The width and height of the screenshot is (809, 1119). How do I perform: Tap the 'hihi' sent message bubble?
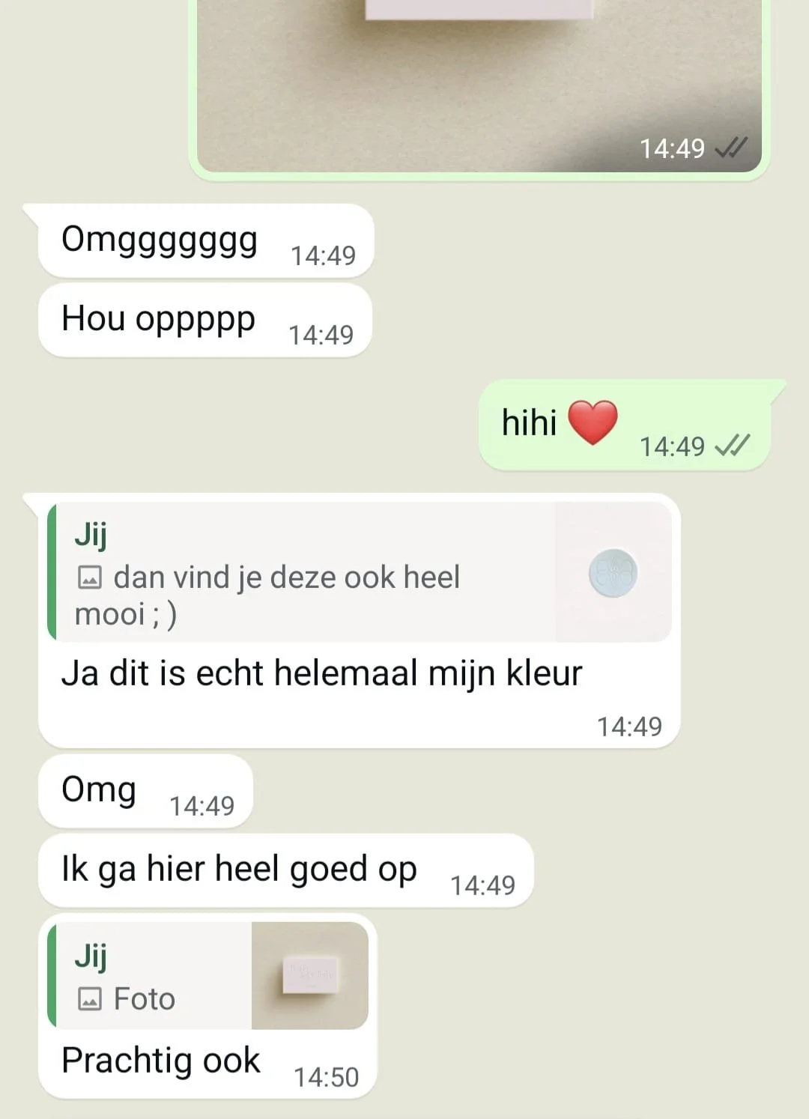625,425
